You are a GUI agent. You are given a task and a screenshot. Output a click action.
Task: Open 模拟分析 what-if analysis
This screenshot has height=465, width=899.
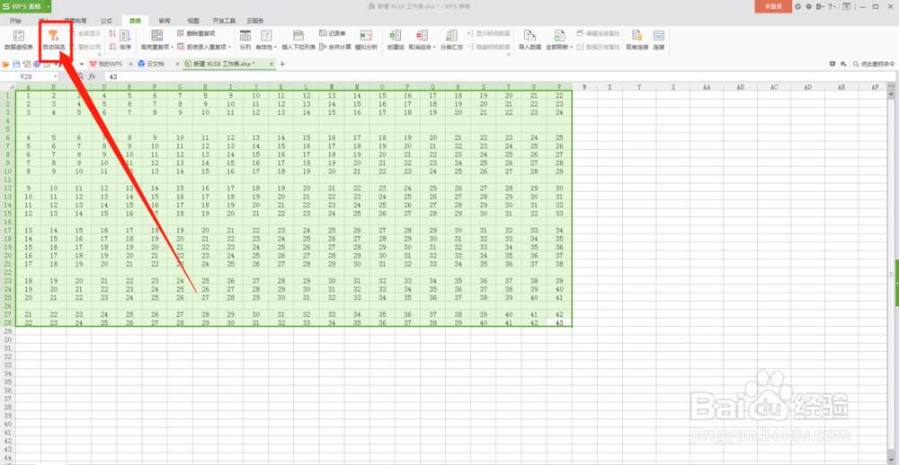tap(366, 40)
